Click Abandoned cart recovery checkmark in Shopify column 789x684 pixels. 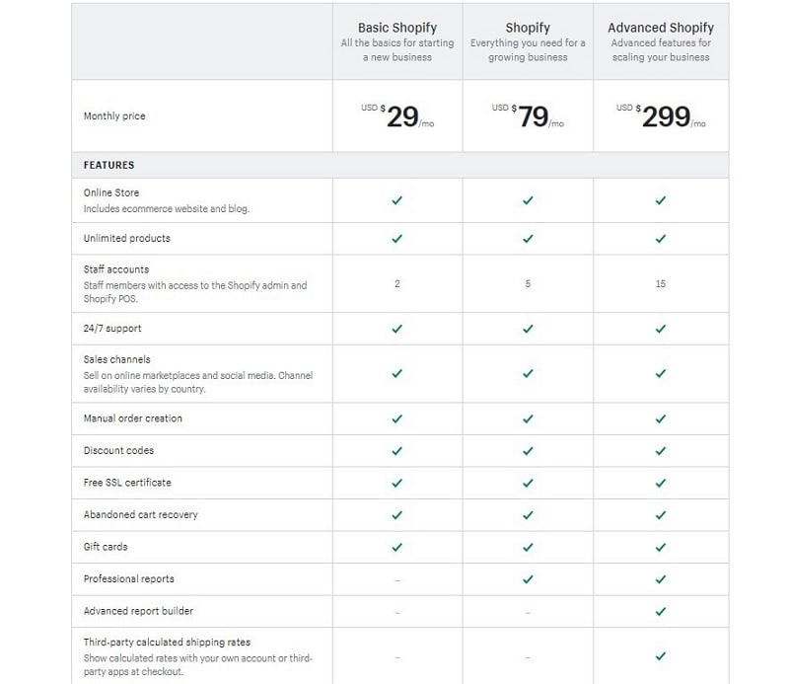click(x=528, y=515)
